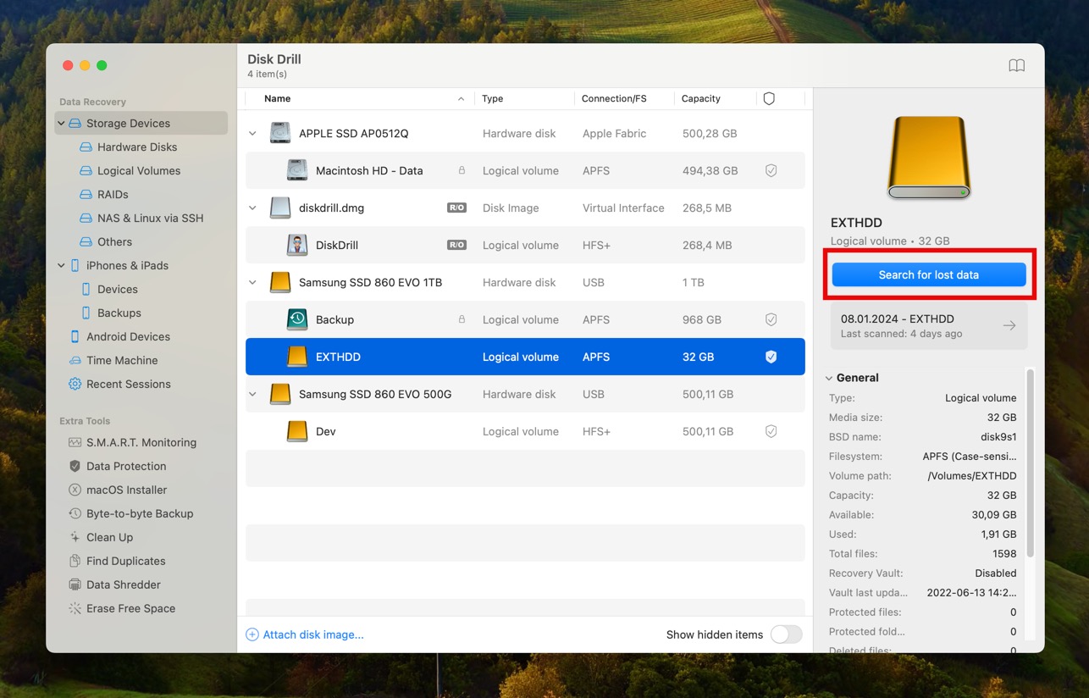Open Recent Sessions gear item

[x=128, y=384]
